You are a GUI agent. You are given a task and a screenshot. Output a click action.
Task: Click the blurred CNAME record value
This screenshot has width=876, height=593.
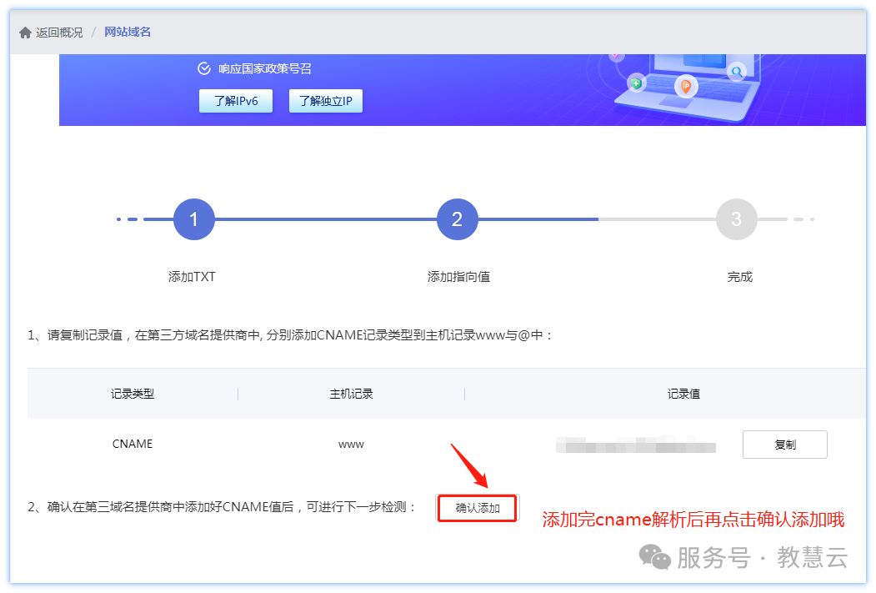pos(636,445)
